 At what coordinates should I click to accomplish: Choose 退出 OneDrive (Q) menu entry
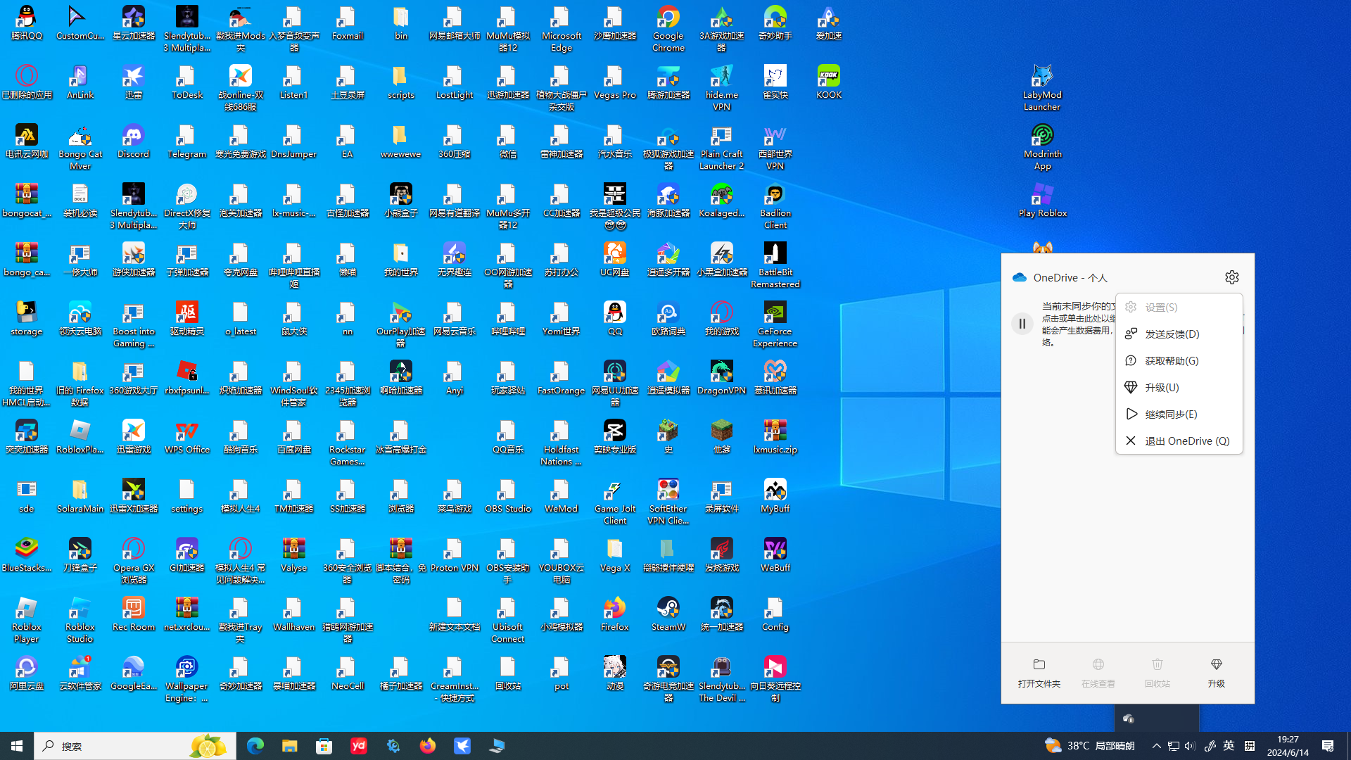[1186, 441]
